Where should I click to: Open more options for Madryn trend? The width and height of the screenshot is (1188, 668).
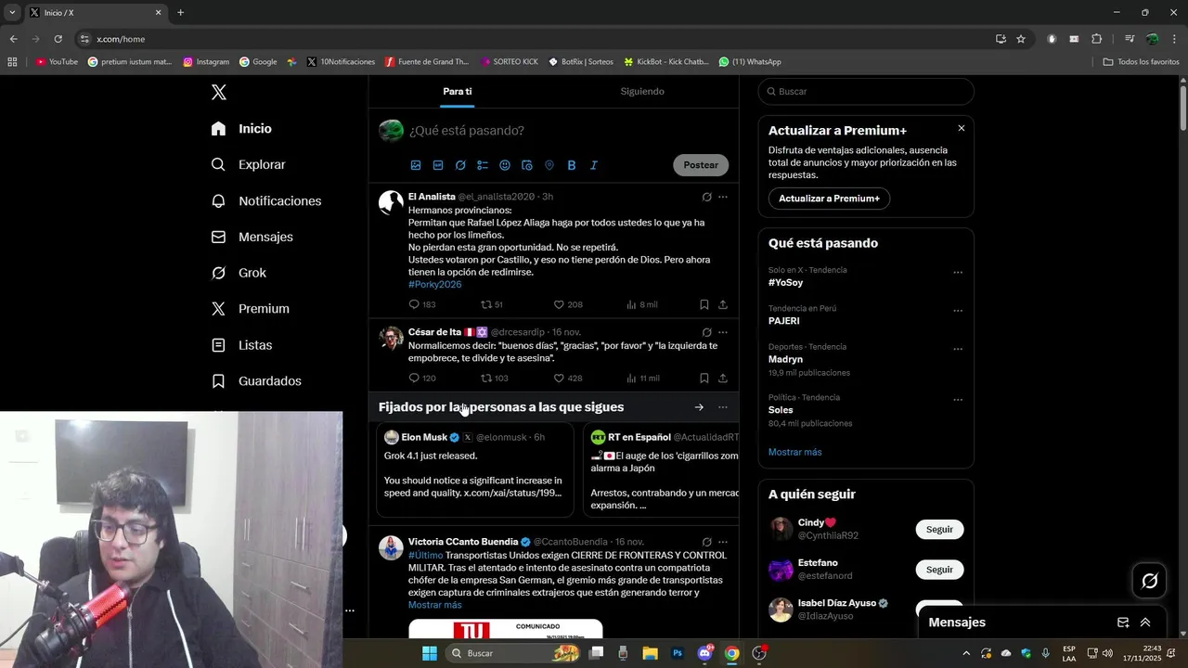click(x=958, y=350)
